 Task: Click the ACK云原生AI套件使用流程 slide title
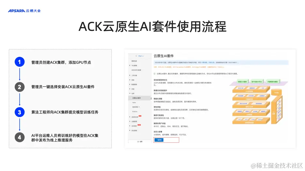(x=152, y=27)
